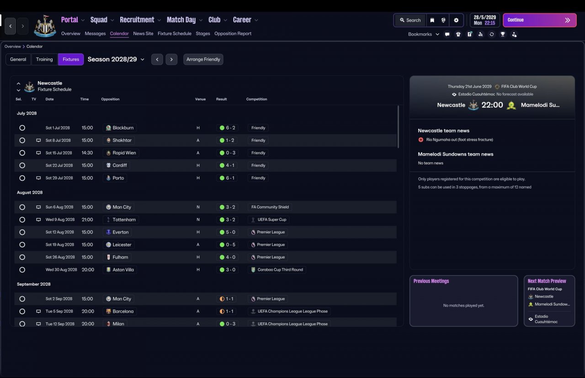Open the trophy competitions shortcut icon

click(x=503, y=34)
